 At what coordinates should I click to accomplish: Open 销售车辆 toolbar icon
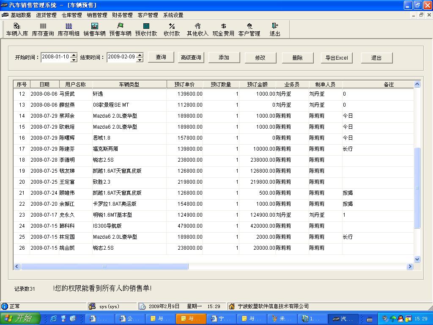tap(94, 30)
